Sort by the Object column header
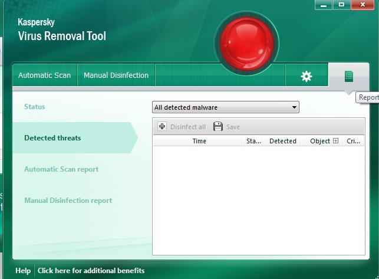379x279 pixels. pyautogui.click(x=320, y=141)
